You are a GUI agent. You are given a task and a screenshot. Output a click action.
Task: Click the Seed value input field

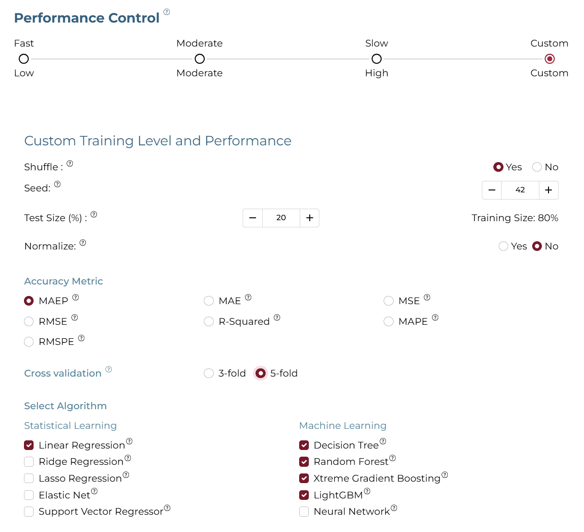[x=520, y=190]
